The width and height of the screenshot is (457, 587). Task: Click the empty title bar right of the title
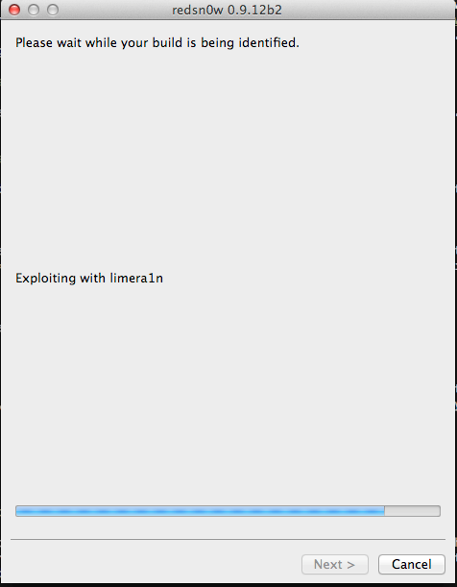tap(369, 10)
